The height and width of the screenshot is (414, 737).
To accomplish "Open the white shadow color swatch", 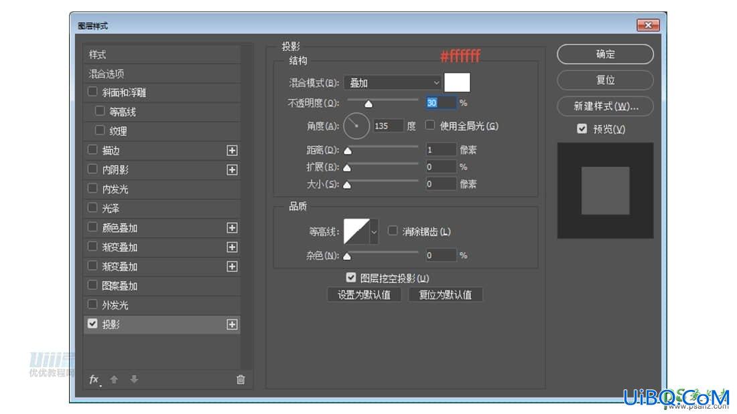I will tap(458, 83).
